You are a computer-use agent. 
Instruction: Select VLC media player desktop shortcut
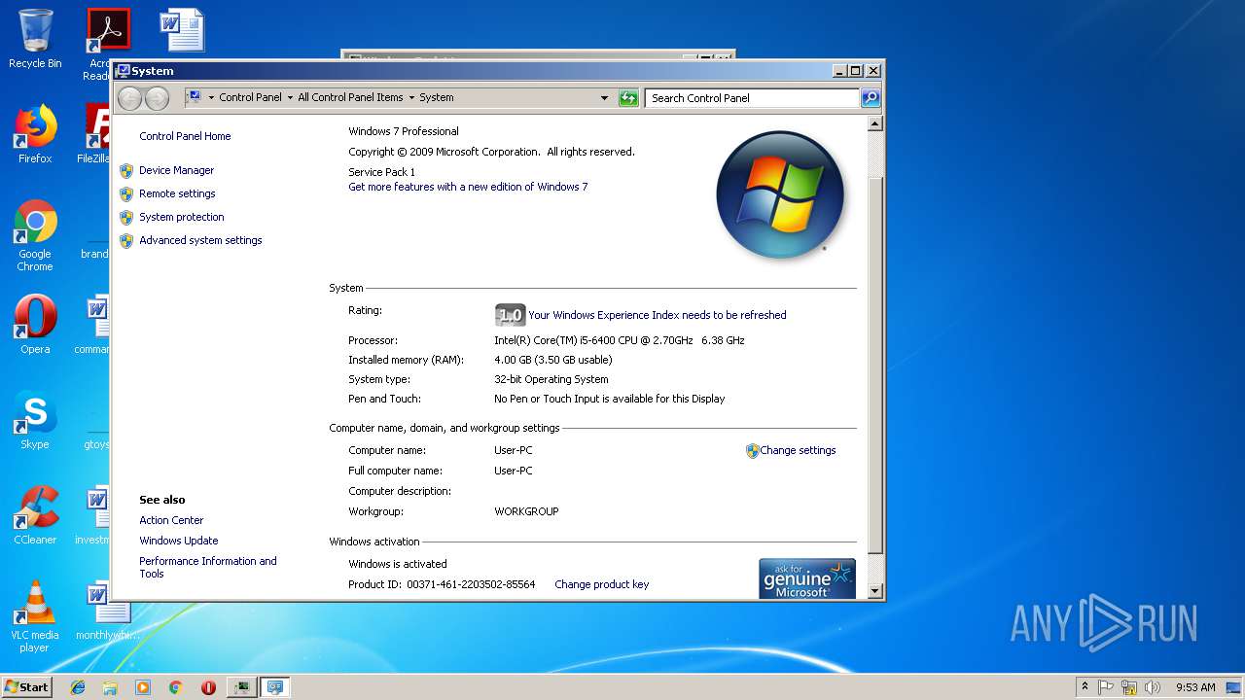pyautogui.click(x=35, y=616)
